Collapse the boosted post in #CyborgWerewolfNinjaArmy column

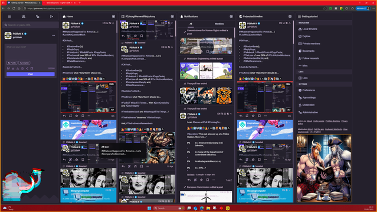(172, 47)
